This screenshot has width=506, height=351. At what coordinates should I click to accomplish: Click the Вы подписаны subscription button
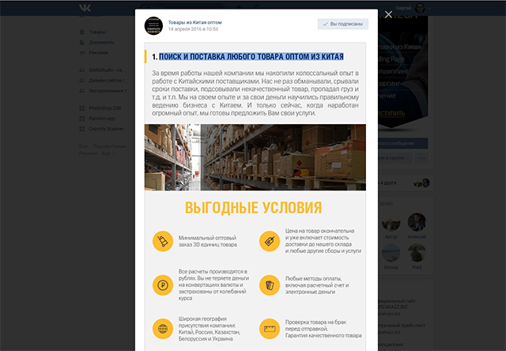(x=343, y=24)
